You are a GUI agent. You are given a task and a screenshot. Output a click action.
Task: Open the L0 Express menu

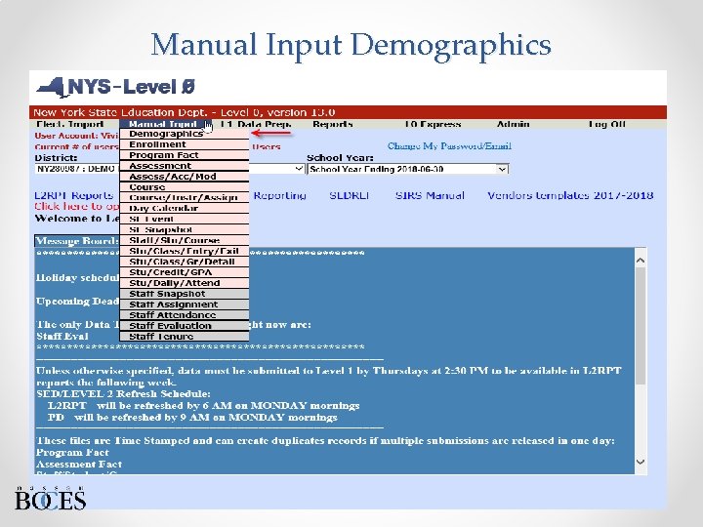point(433,124)
